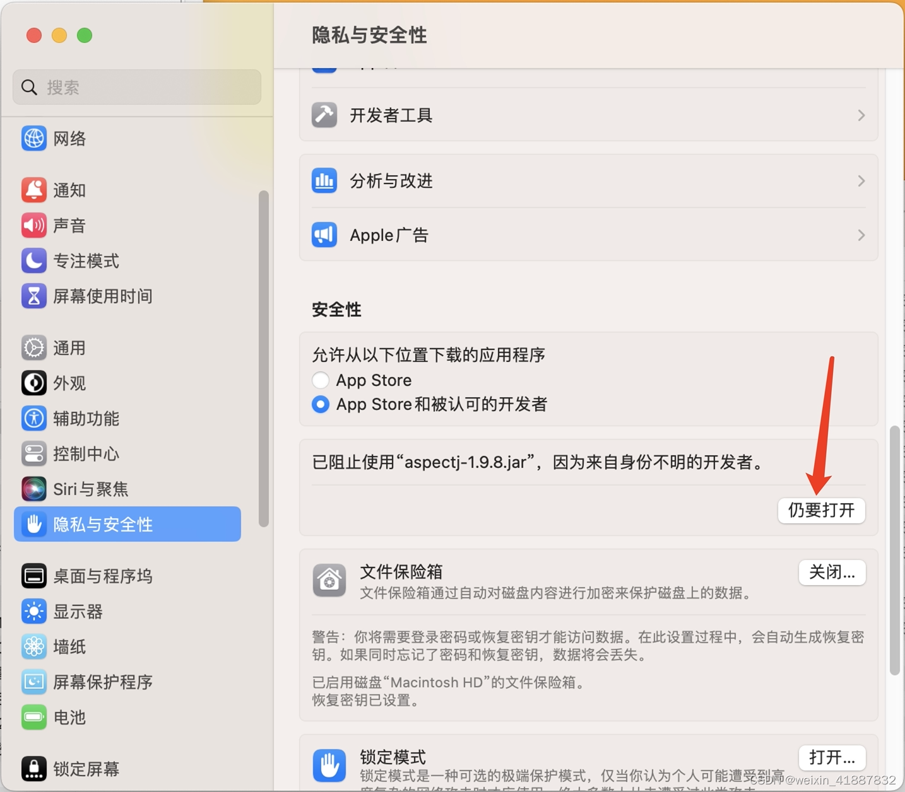Click the 显示器 label in sidebar
Image resolution: width=905 pixels, height=792 pixels.
(x=78, y=612)
